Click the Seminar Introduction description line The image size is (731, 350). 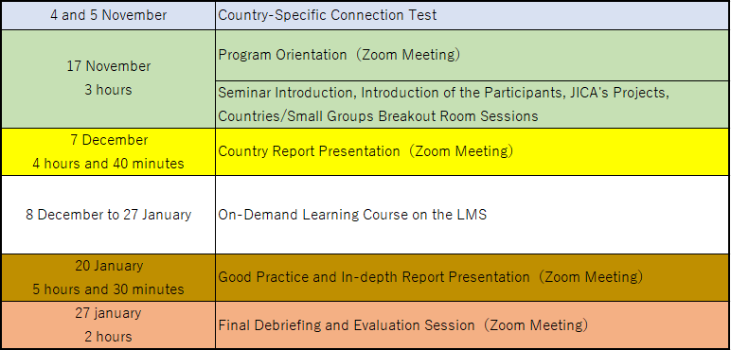click(x=443, y=93)
